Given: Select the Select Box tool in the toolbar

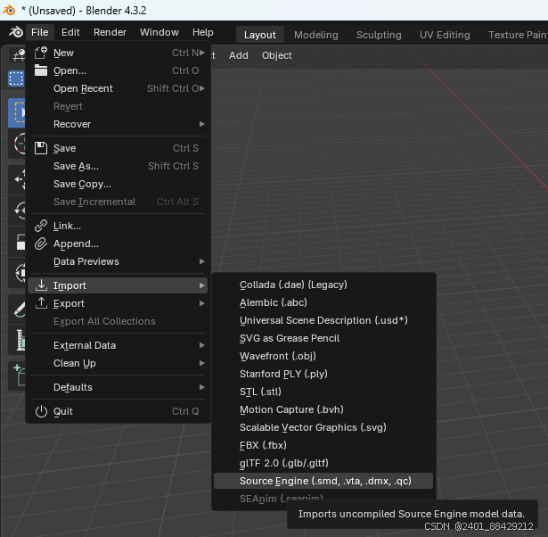Looking at the screenshot, I should (17, 113).
